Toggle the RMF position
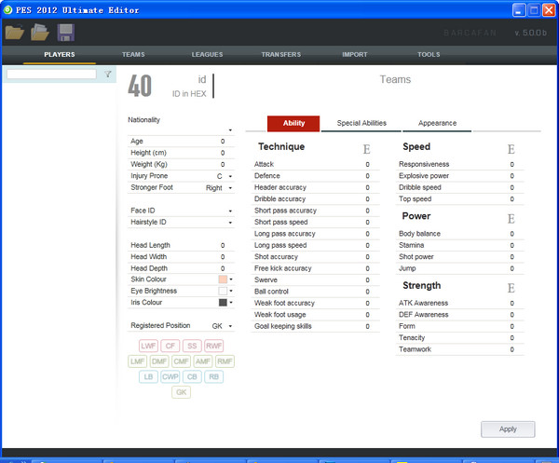This screenshot has width=559, height=463. coord(225,361)
